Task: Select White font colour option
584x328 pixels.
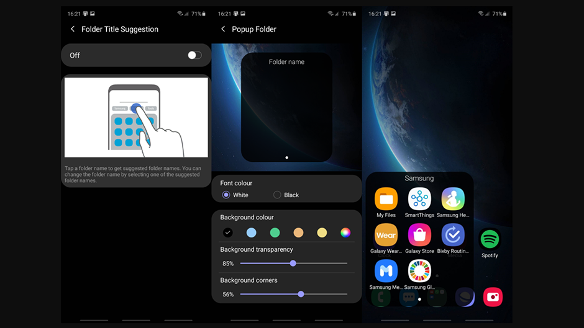Action: pyautogui.click(x=226, y=195)
